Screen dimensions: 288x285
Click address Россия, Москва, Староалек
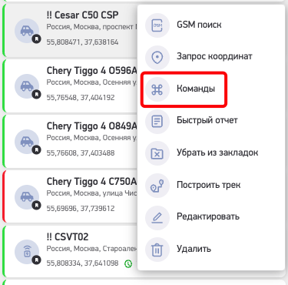[x=91, y=249]
